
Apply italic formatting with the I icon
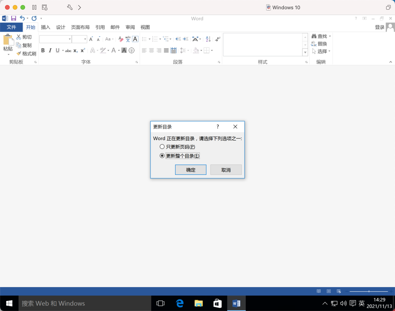[x=50, y=50]
